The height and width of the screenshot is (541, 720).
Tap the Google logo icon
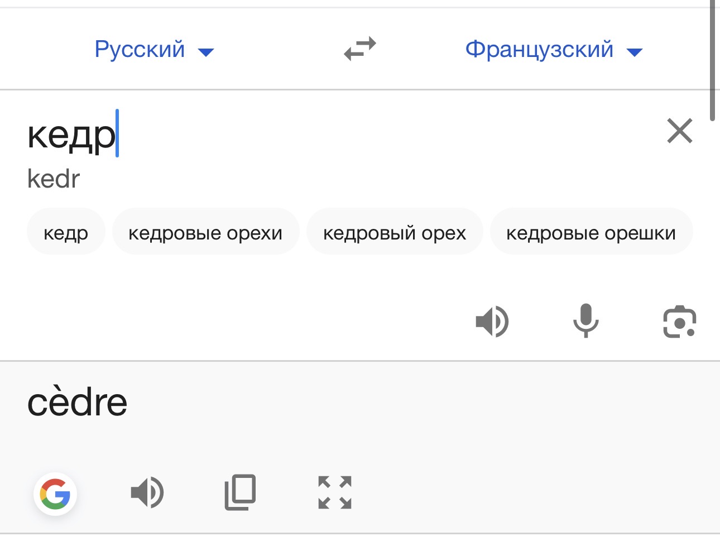[55, 494]
